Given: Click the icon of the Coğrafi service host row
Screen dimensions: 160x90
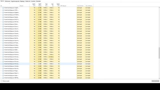Looking at the screenshot, I should click(x=3, y=8).
